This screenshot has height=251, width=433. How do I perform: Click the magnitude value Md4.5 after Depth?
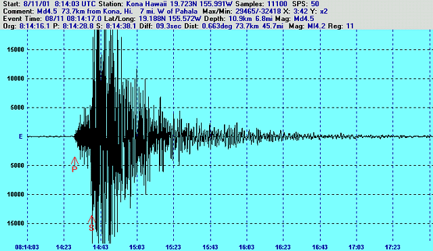point(304,19)
